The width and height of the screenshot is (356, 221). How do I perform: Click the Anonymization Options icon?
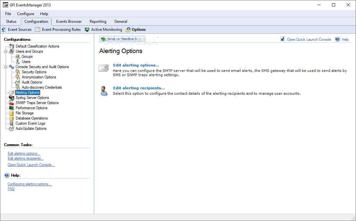[17, 77]
